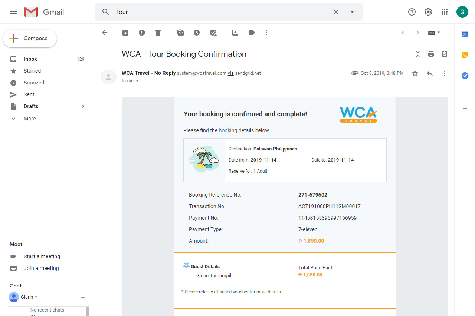The height and width of the screenshot is (316, 475).
Task: Move email to another folder
Action: point(235,33)
